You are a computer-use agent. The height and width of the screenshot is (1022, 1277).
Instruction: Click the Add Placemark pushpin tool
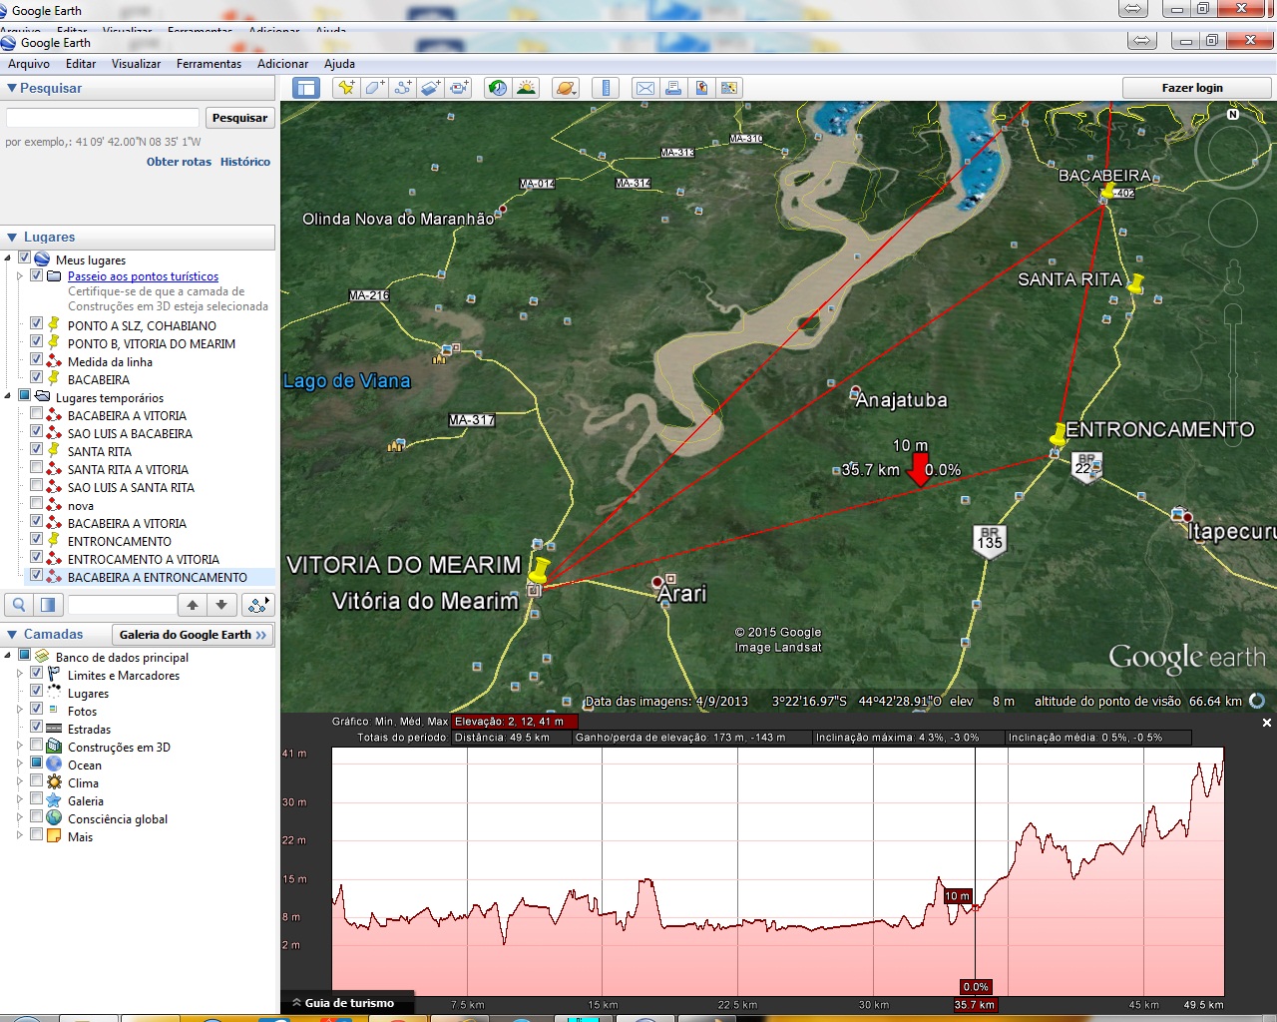[x=346, y=88]
